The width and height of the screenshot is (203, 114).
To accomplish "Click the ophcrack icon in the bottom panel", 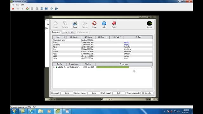I will [102, 99].
